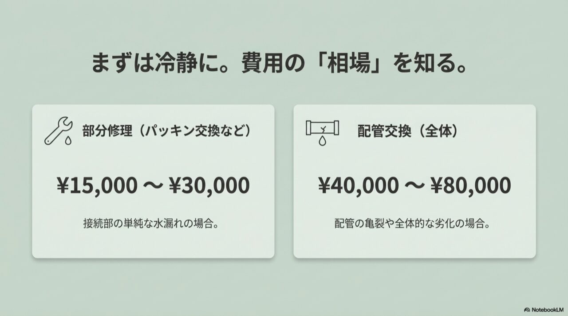Screen dimensions: 568x316
Task: Click the ¥80,000 price figure
Action: [x=470, y=185]
